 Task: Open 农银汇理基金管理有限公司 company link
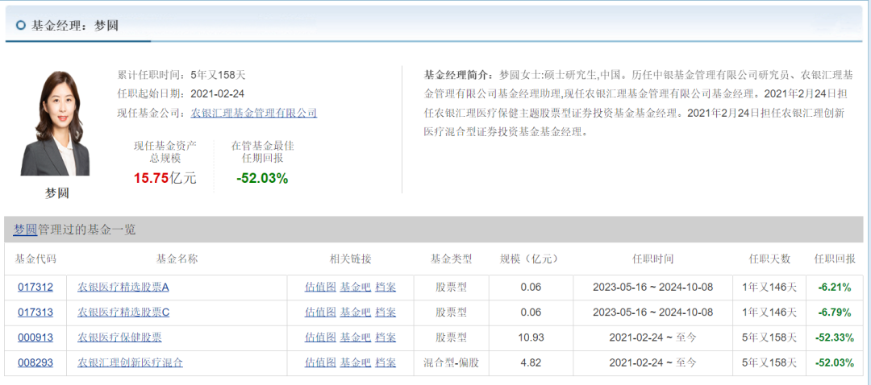coord(254,114)
